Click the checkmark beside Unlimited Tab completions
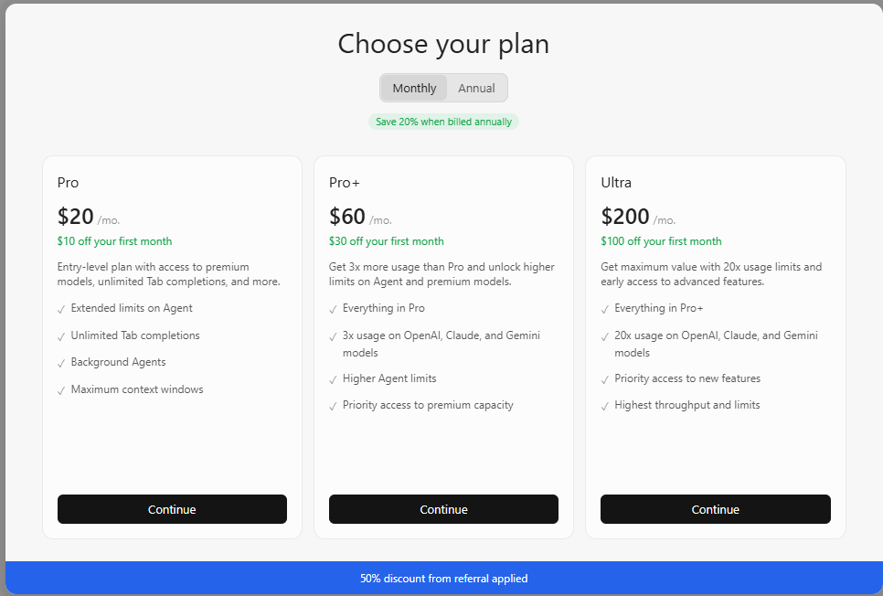The height and width of the screenshot is (596, 883). (x=61, y=336)
